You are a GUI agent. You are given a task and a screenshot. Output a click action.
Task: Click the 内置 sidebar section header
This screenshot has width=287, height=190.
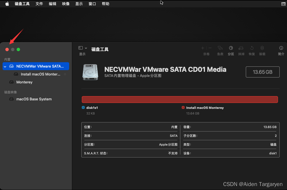pyautogui.click(x=7, y=59)
